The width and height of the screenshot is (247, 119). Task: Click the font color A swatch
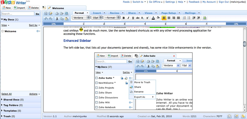[153, 18]
